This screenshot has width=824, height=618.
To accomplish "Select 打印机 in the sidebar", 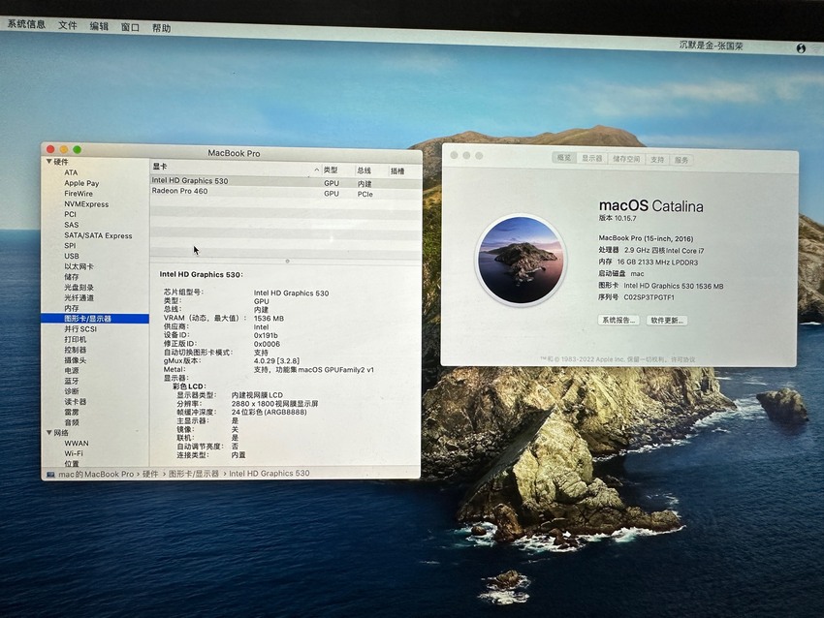I will click(76, 339).
